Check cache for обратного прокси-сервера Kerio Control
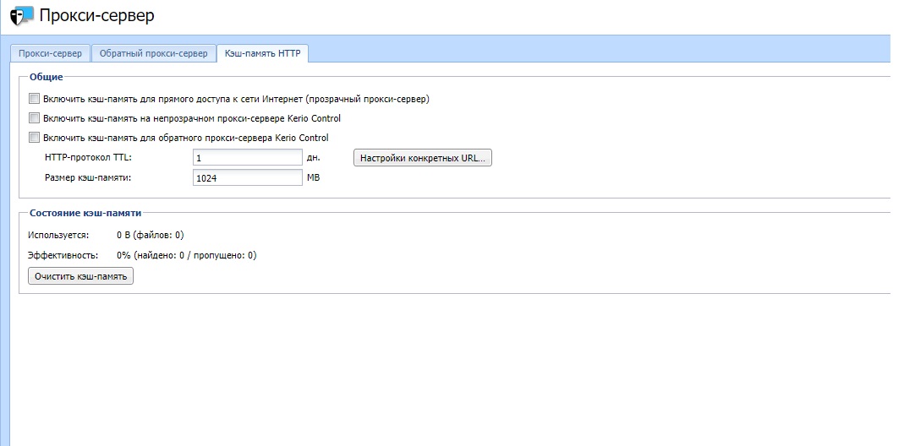 [x=34, y=138]
